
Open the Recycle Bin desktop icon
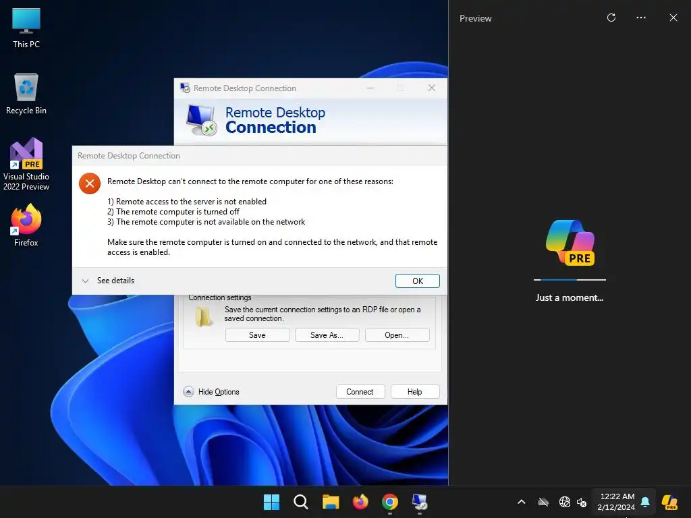pyautogui.click(x=26, y=93)
